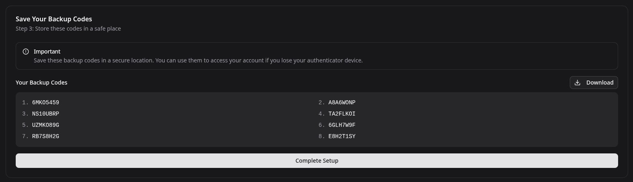Select backup code 6GLH7W9F
The height and width of the screenshot is (182, 633).
pyautogui.click(x=342, y=125)
